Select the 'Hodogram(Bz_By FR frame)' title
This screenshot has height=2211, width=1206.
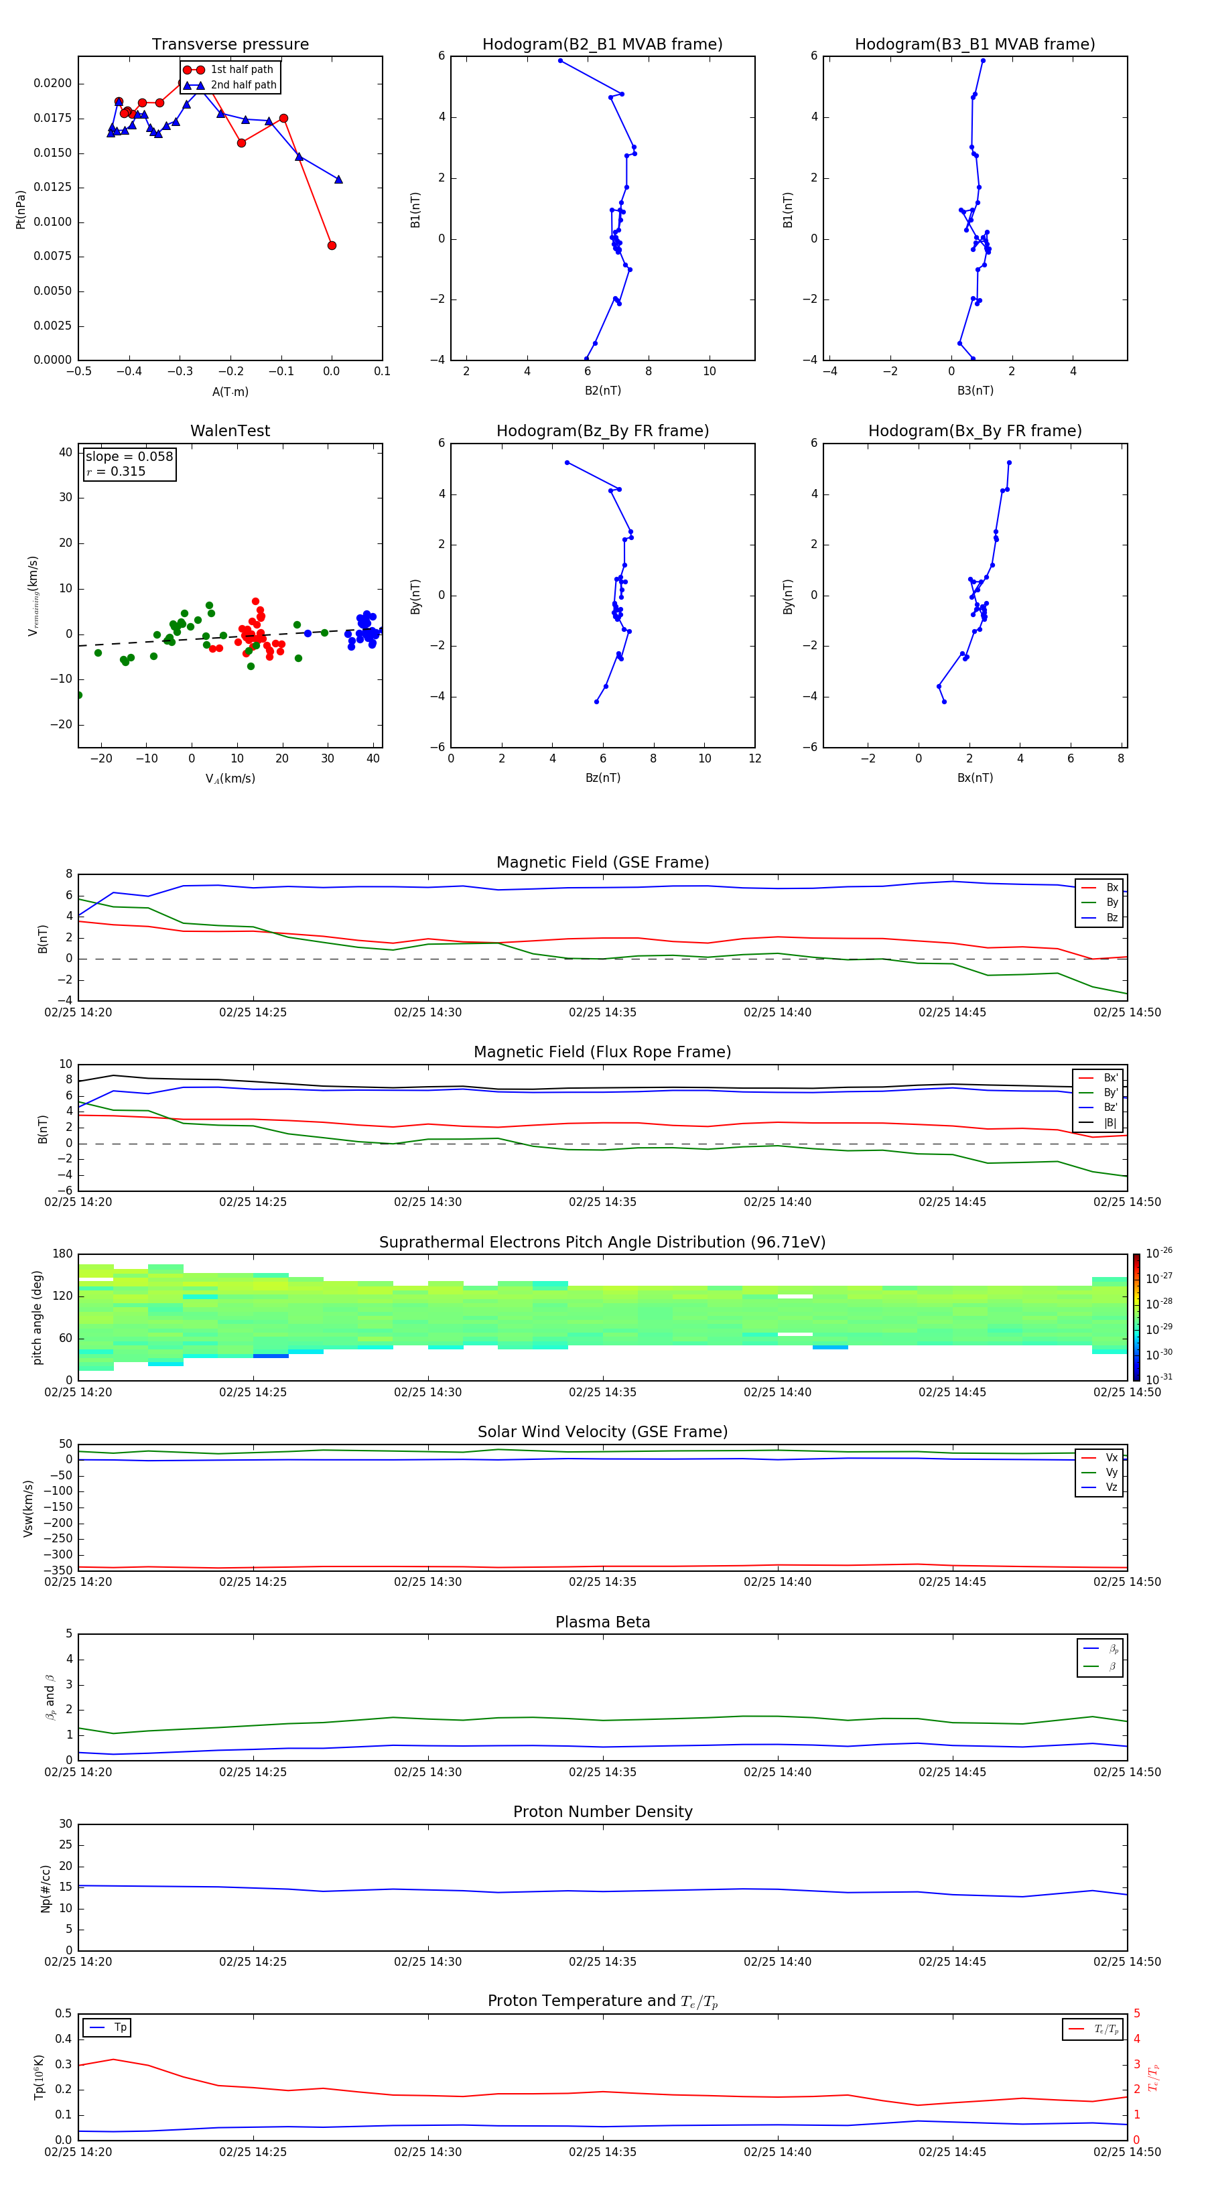point(602,431)
